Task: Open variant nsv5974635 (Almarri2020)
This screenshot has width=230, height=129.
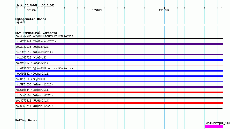Action: click(34, 84)
